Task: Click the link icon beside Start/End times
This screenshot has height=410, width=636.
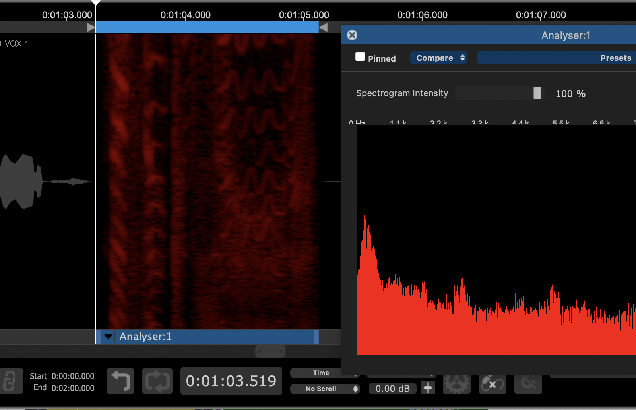Action: click(10, 381)
